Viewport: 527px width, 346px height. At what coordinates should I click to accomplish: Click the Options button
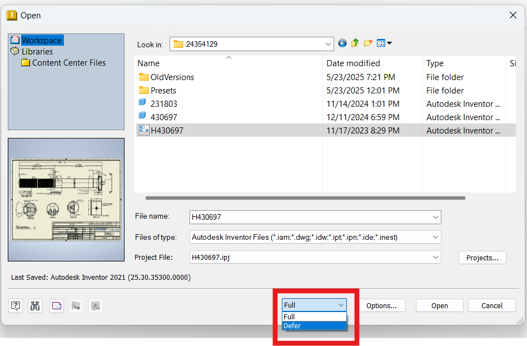(382, 305)
